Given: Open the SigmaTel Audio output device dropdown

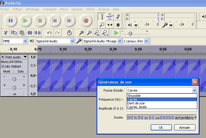Looking at the screenshot, I should pyautogui.click(x=72, y=41).
